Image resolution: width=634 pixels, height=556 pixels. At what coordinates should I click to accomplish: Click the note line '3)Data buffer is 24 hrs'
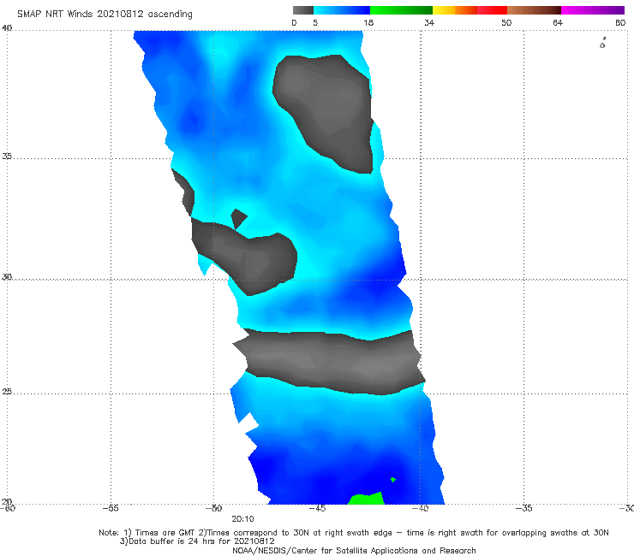coord(197,541)
